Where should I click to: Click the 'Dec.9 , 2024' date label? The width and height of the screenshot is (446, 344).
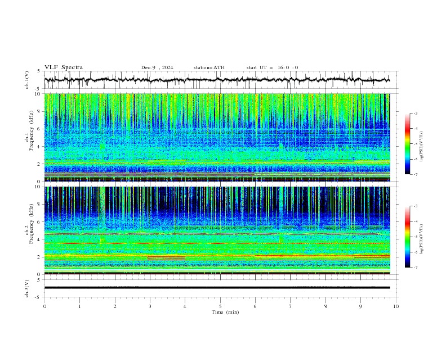click(157, 67)
